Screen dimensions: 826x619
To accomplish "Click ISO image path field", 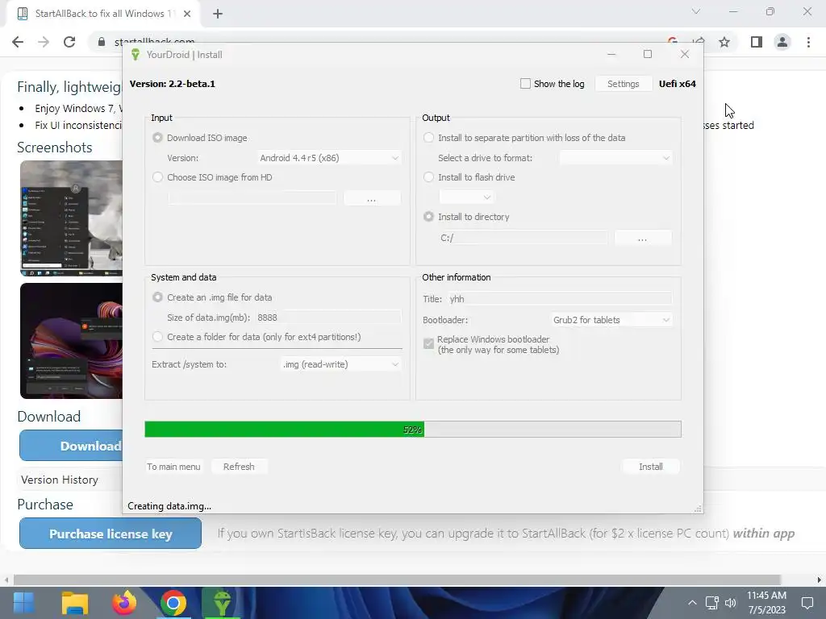I will [252, 198].
